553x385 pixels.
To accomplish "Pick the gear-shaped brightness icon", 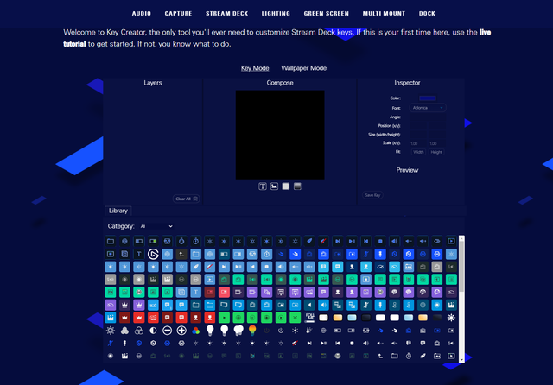I will [111, 331].
